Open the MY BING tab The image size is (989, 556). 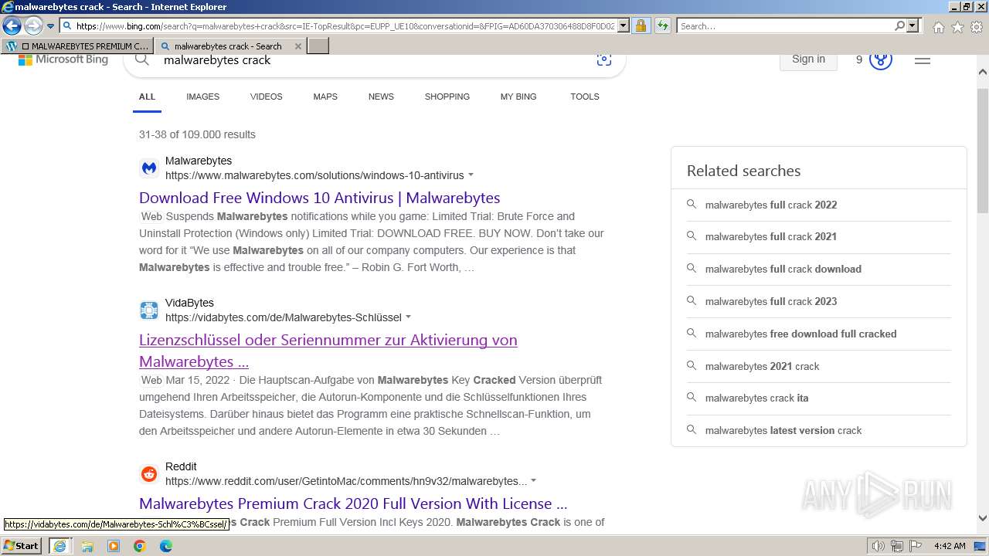coord(518,97)
